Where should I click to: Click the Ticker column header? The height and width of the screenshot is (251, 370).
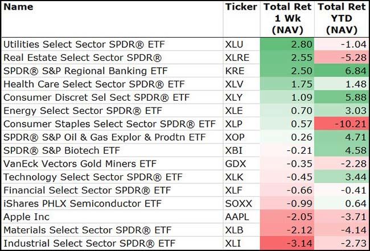(x=241, y=7)
